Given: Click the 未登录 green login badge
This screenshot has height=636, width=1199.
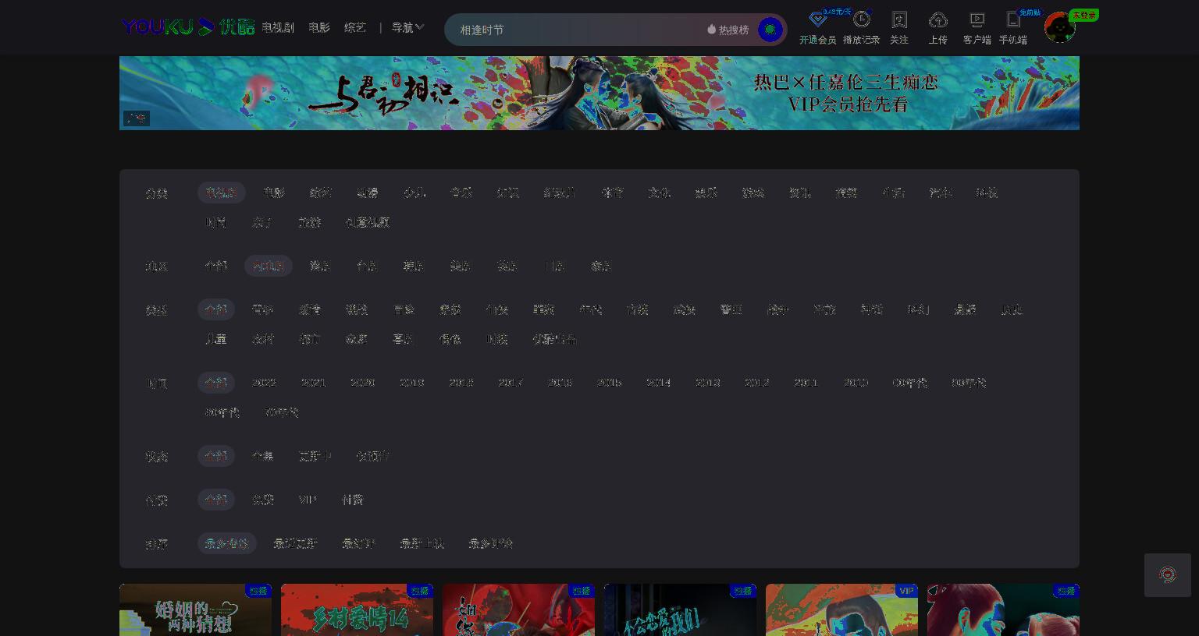Looking at the screenshot, I should pyautogui.click(x=1083, y=15).
